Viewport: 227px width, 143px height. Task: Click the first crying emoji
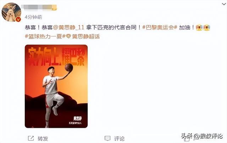(199, 28)
